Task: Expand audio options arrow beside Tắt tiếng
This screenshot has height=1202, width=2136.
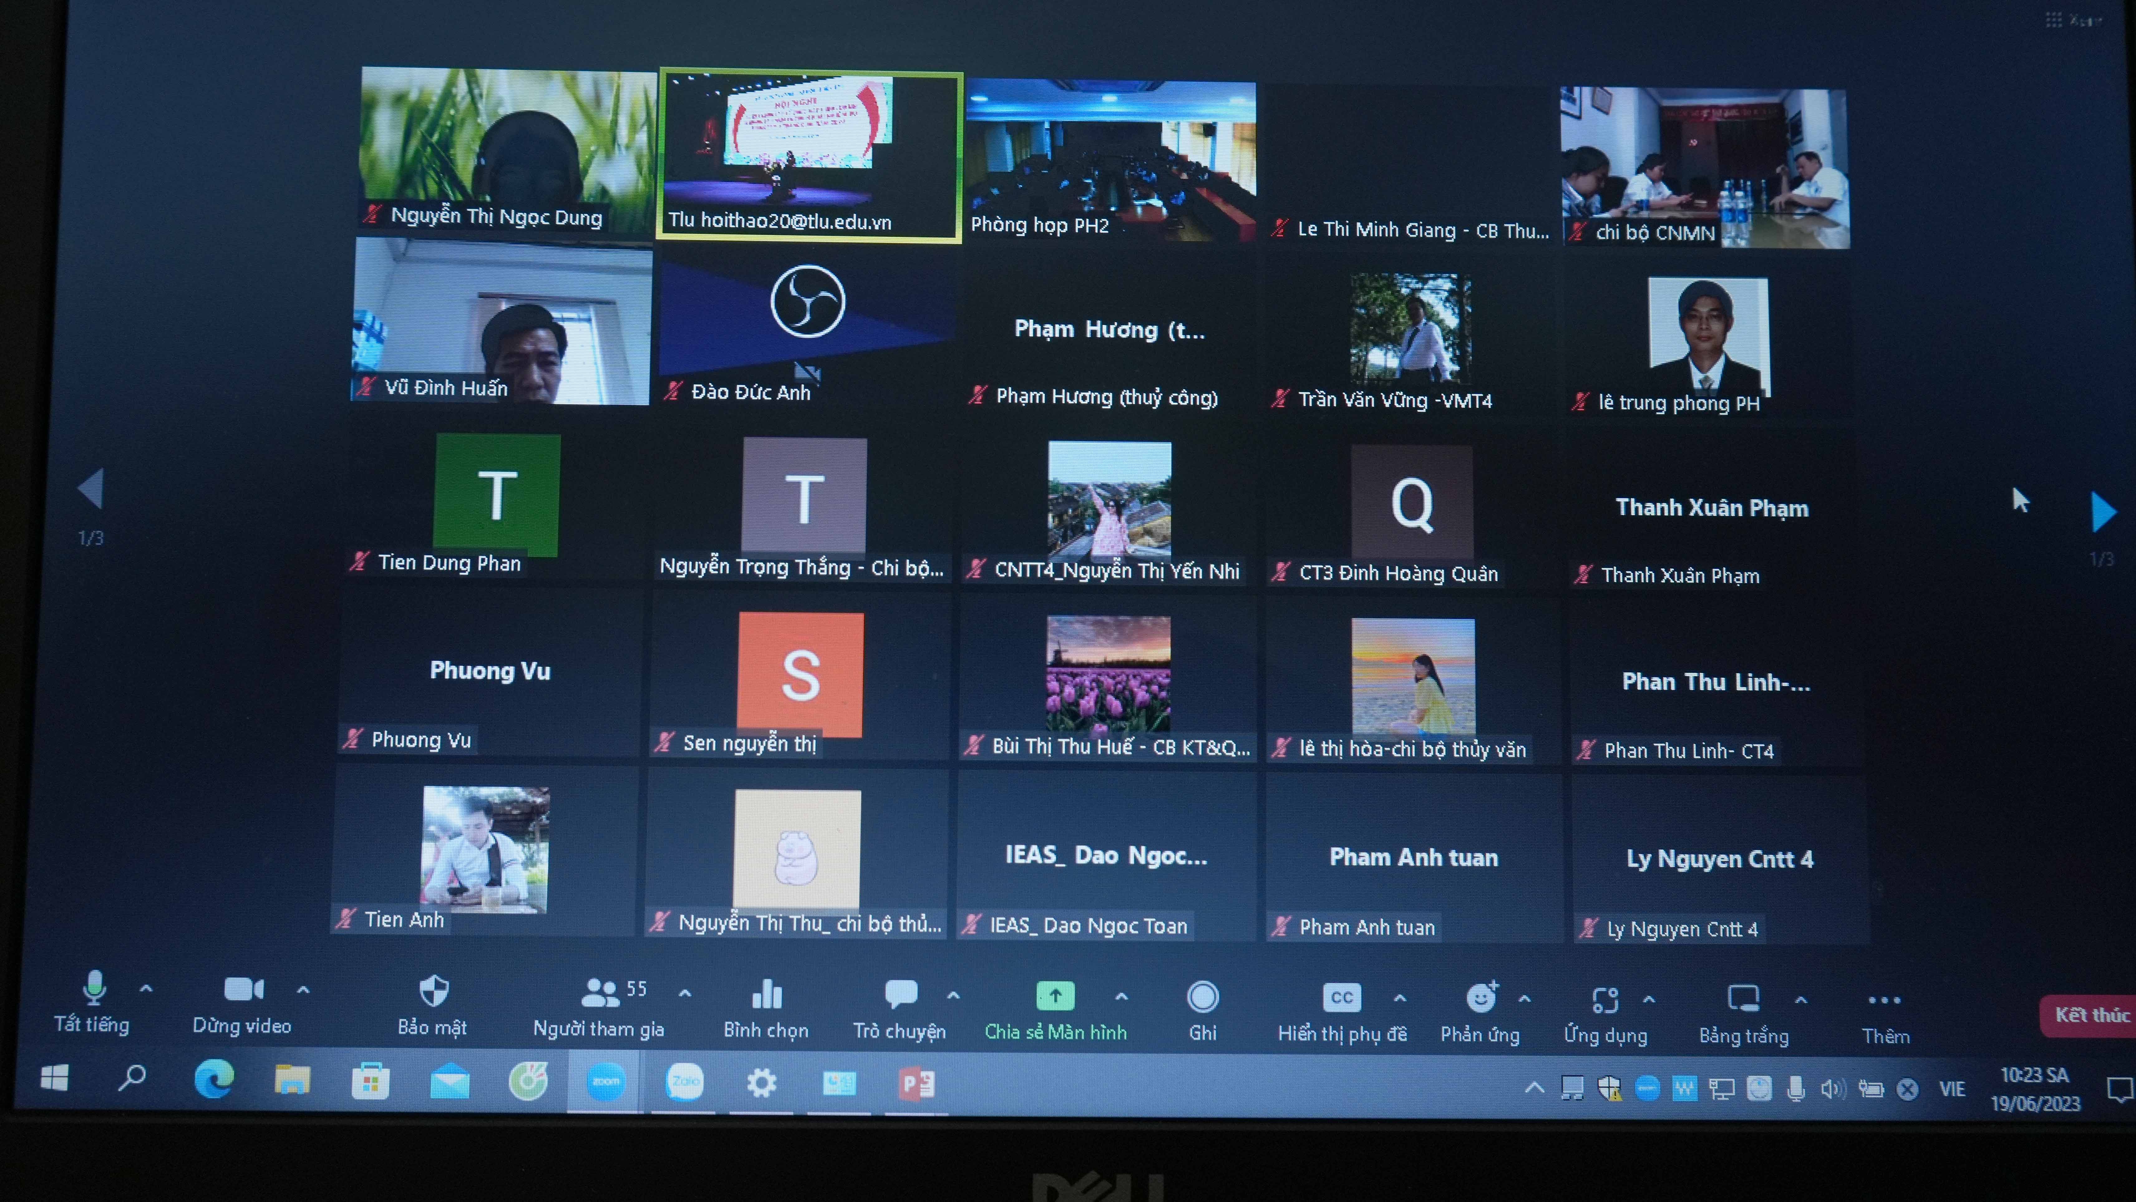Action: (146, 988)
